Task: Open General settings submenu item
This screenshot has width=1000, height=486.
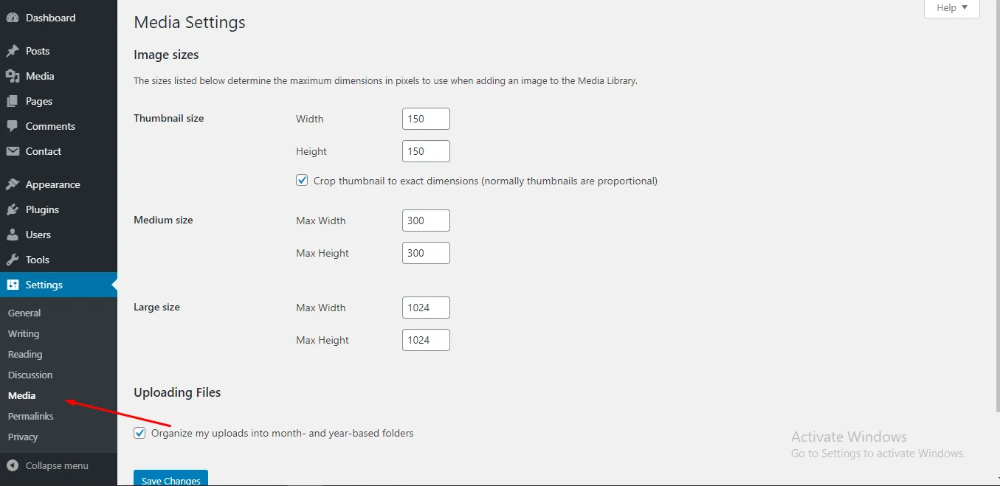Action: click(24, 313)
